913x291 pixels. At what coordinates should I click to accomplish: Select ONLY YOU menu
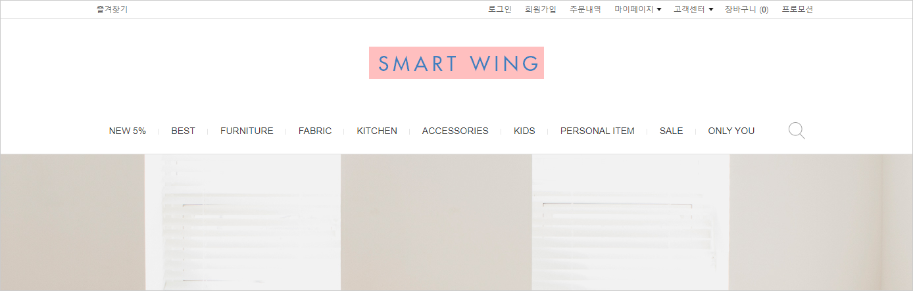click(x=731, y=131)
